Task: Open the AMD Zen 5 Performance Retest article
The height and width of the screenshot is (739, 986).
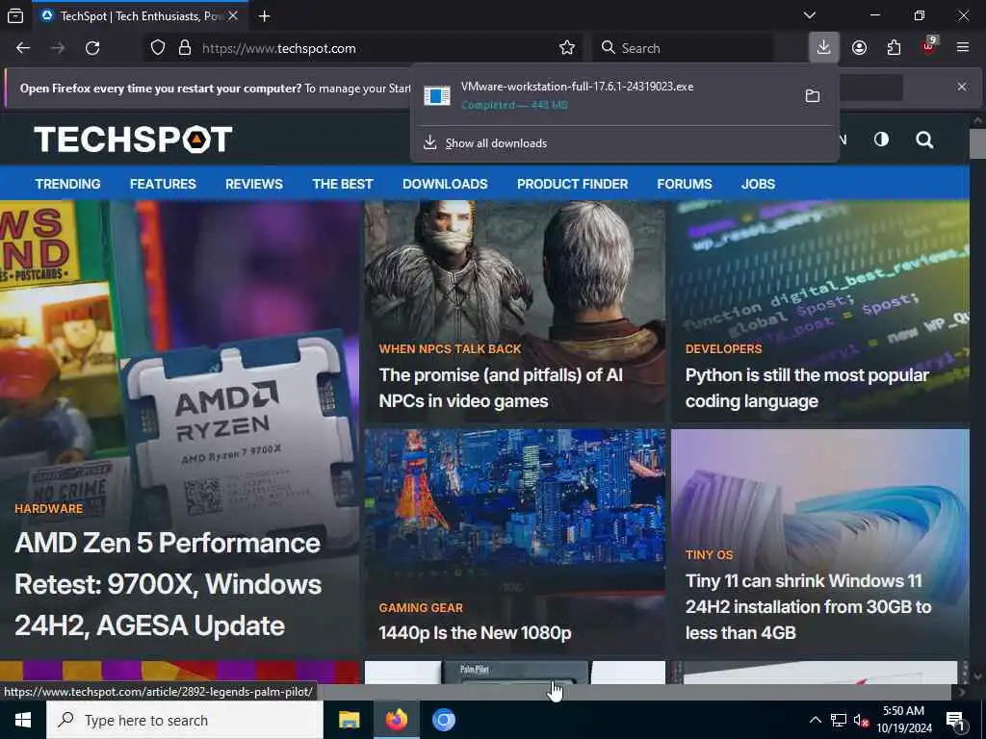Action: [x=169, y=584]
